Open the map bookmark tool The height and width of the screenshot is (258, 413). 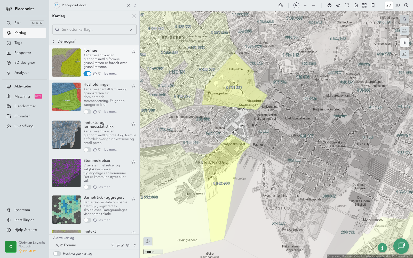point(373,5)
